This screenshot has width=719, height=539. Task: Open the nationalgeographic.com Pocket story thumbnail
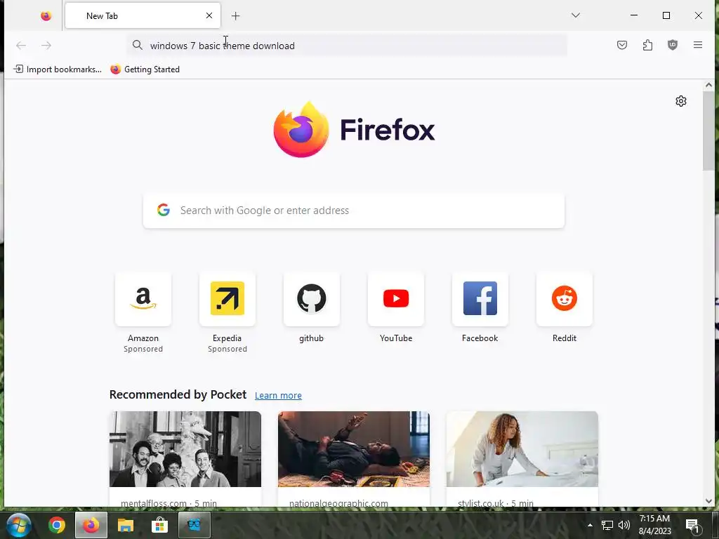pyautogui.click(x=354, y=449)
